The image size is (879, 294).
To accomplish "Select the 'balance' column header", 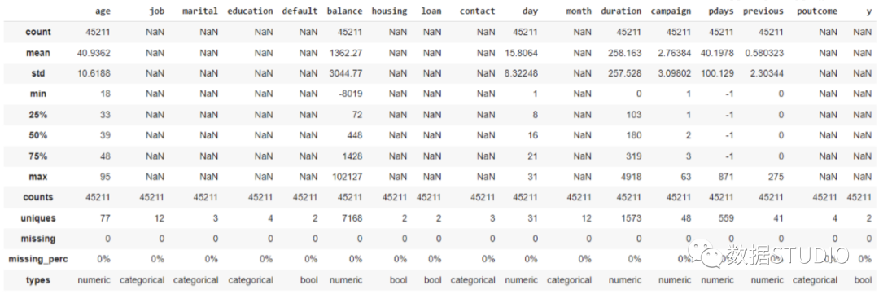I will (344, 11).
